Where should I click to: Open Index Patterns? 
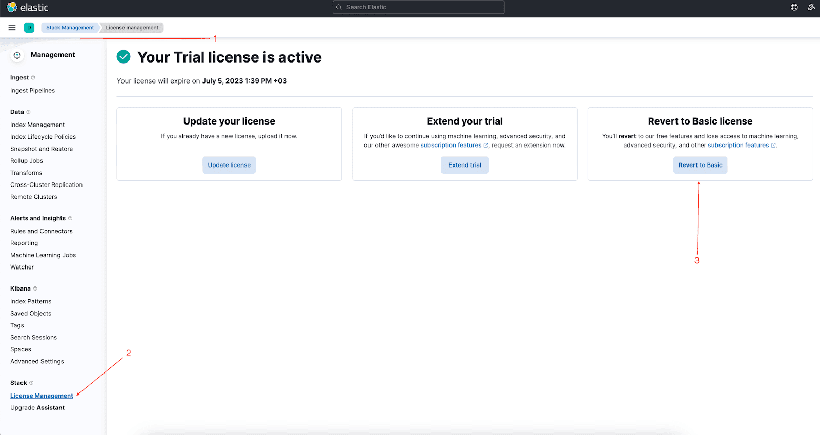pyautogui.click(x=31, y=302)
